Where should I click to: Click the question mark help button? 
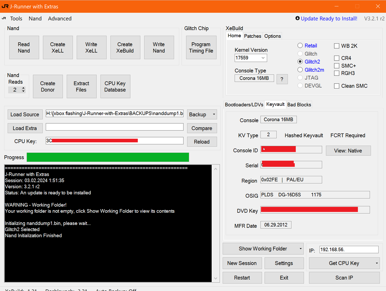[282, 79]
